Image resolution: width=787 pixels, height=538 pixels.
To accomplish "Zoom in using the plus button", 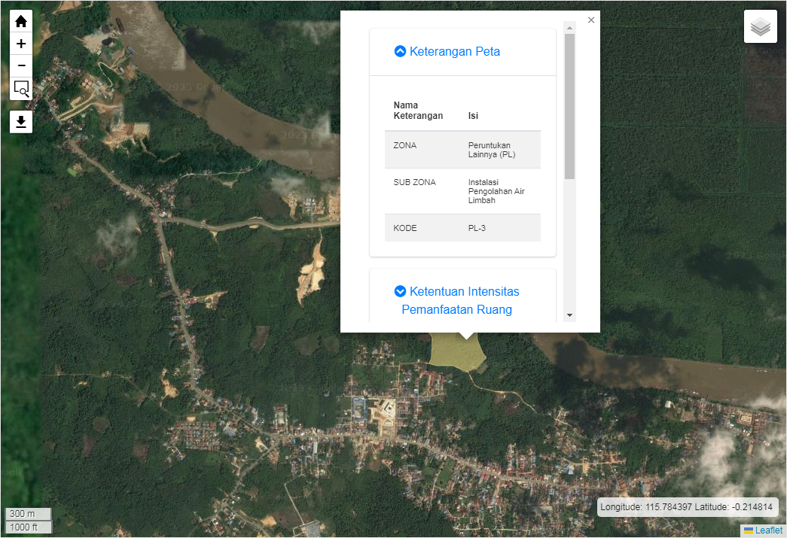I will click(x=21, y=44).
